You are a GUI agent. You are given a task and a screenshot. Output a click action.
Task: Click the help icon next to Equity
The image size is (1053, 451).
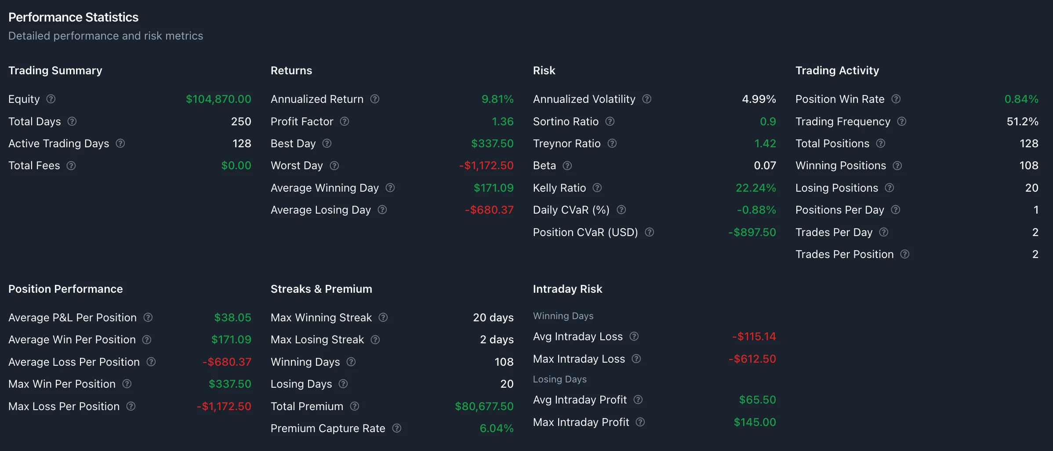[x=51, y=99]
